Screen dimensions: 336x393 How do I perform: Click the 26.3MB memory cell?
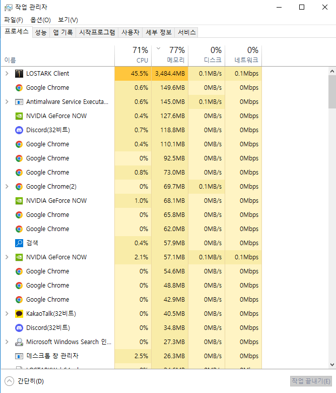point(170,356)
